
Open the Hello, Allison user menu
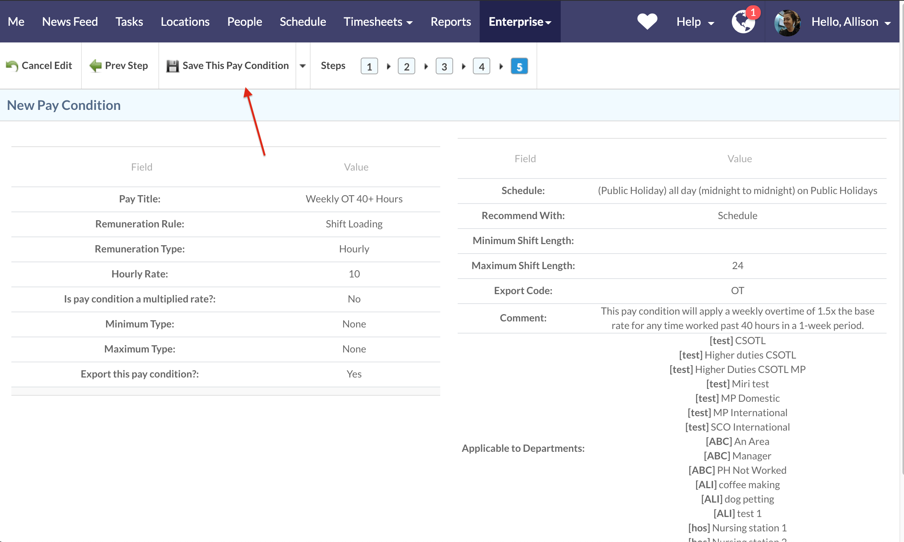pyautogui.click(x=851, y=22)
